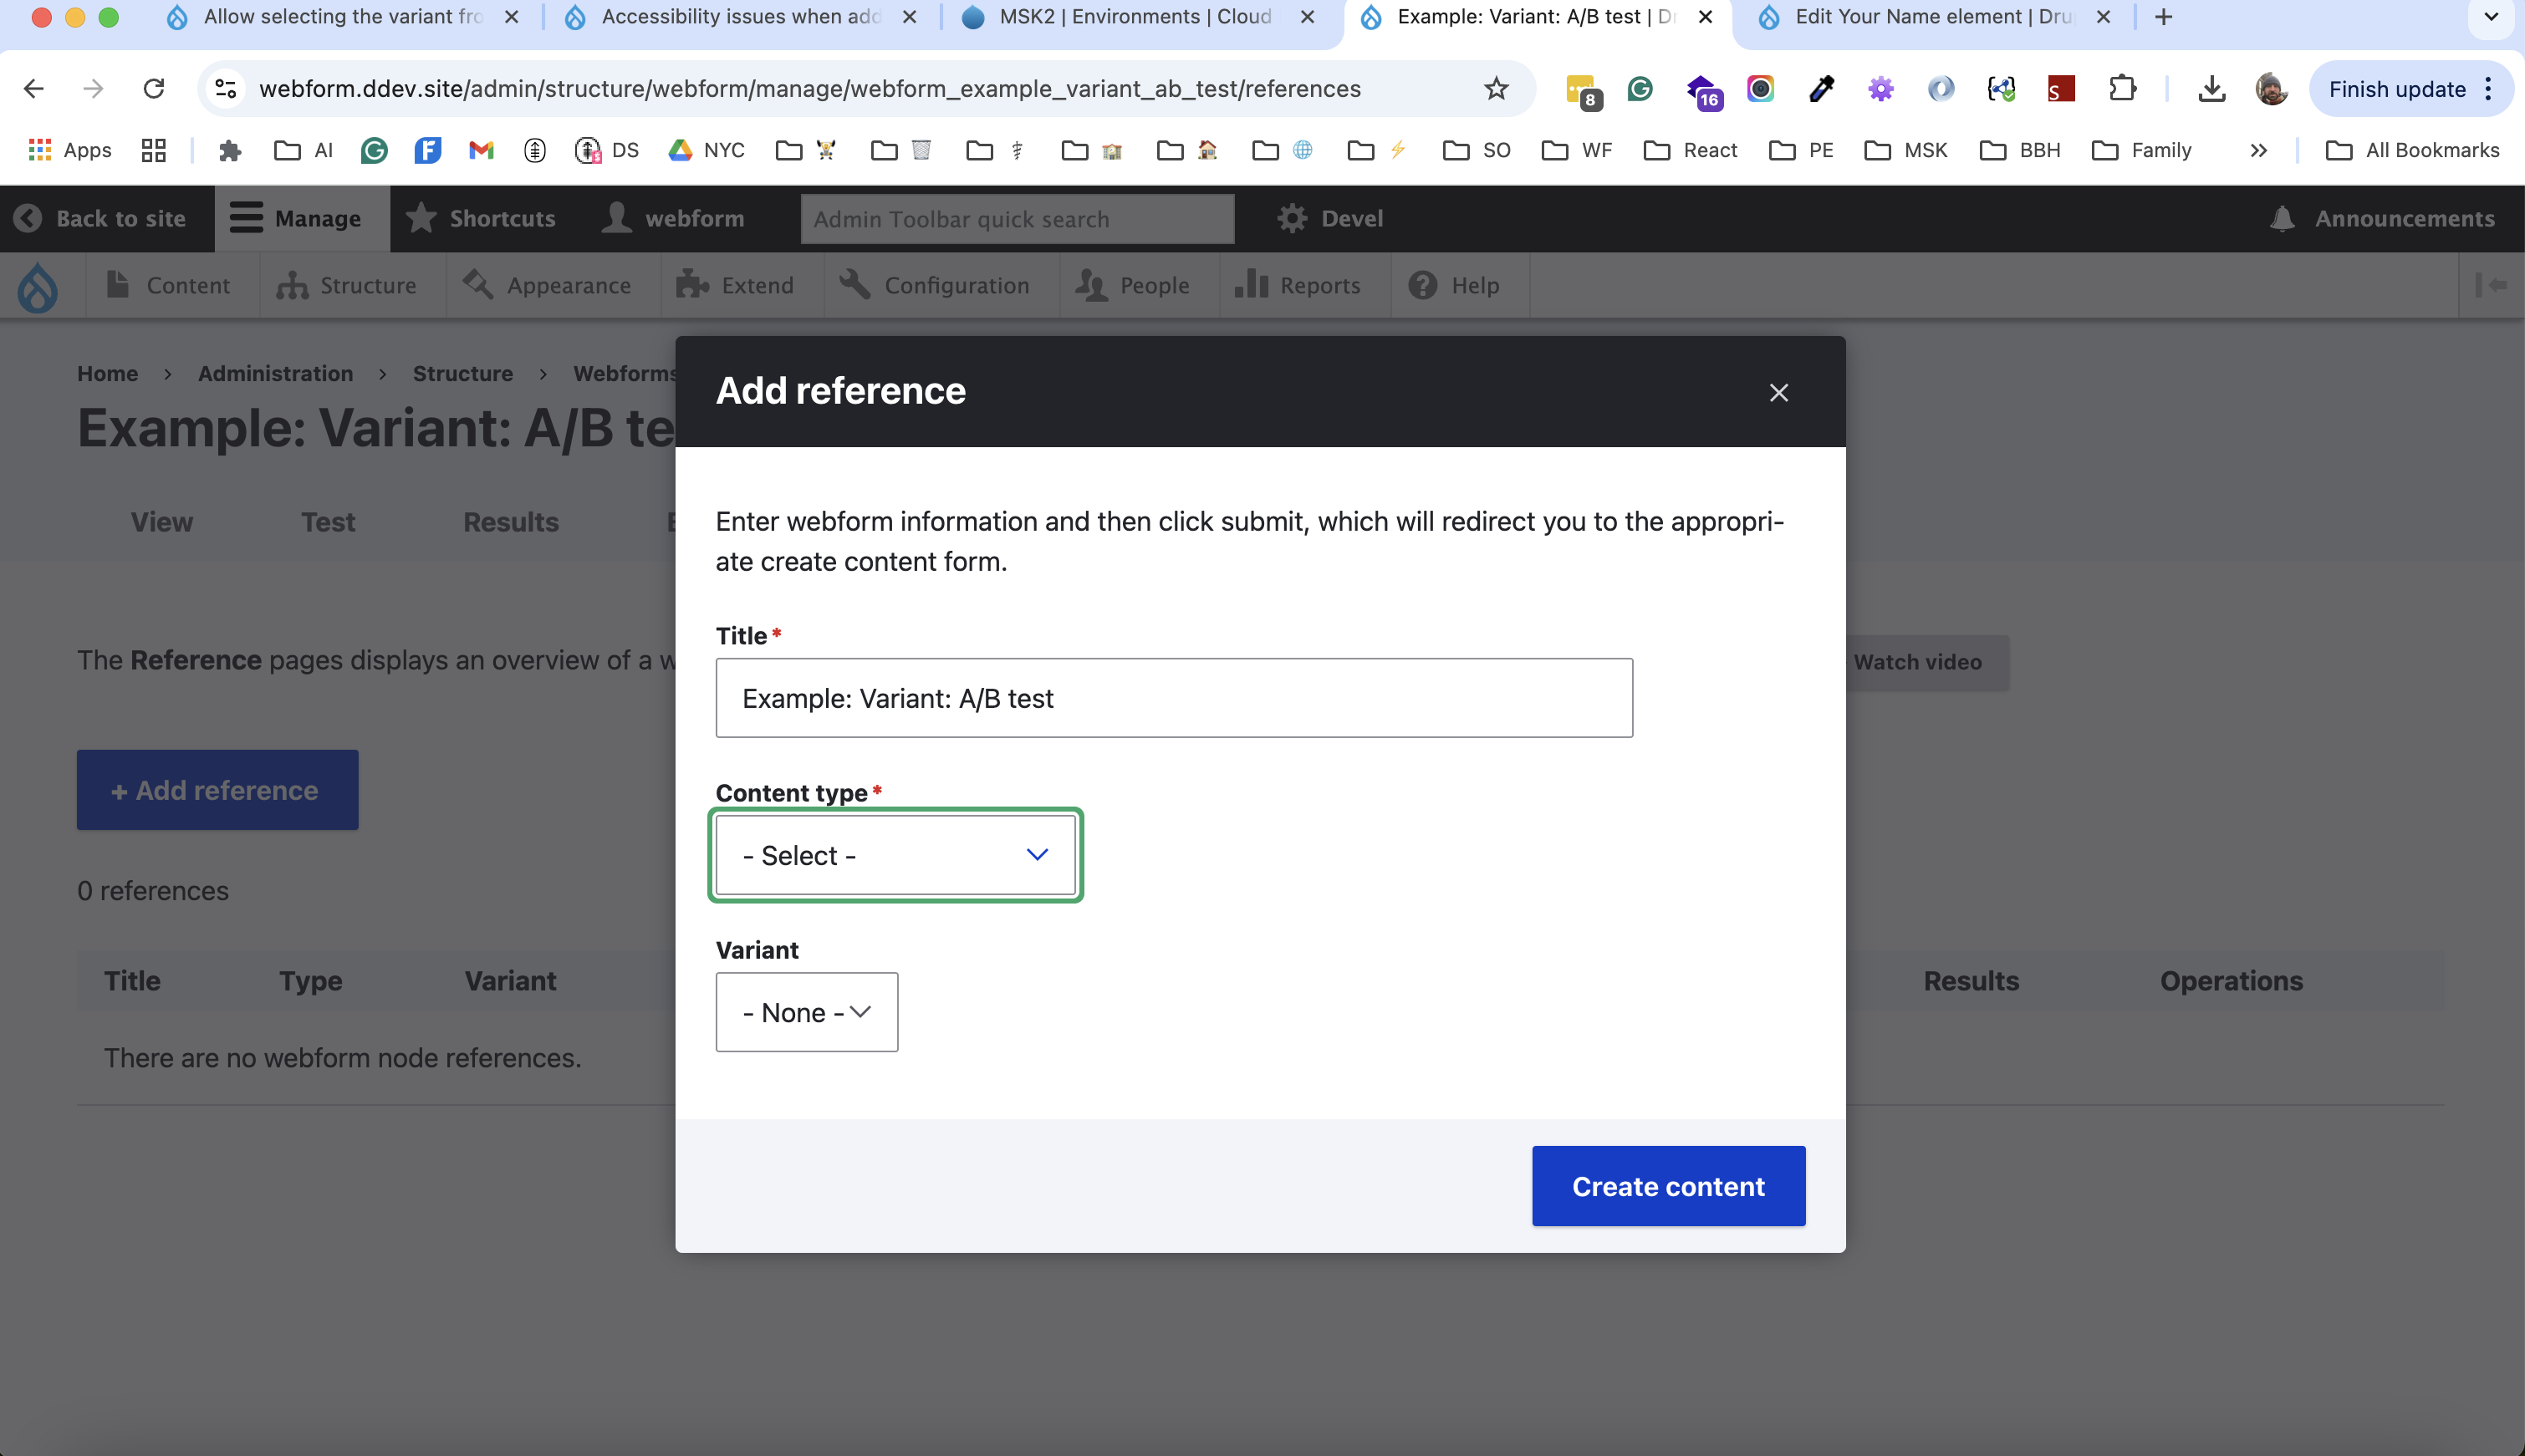2525x1456 pixels.
Task: Close the Add reference dialog
Action: [1778, 392]
